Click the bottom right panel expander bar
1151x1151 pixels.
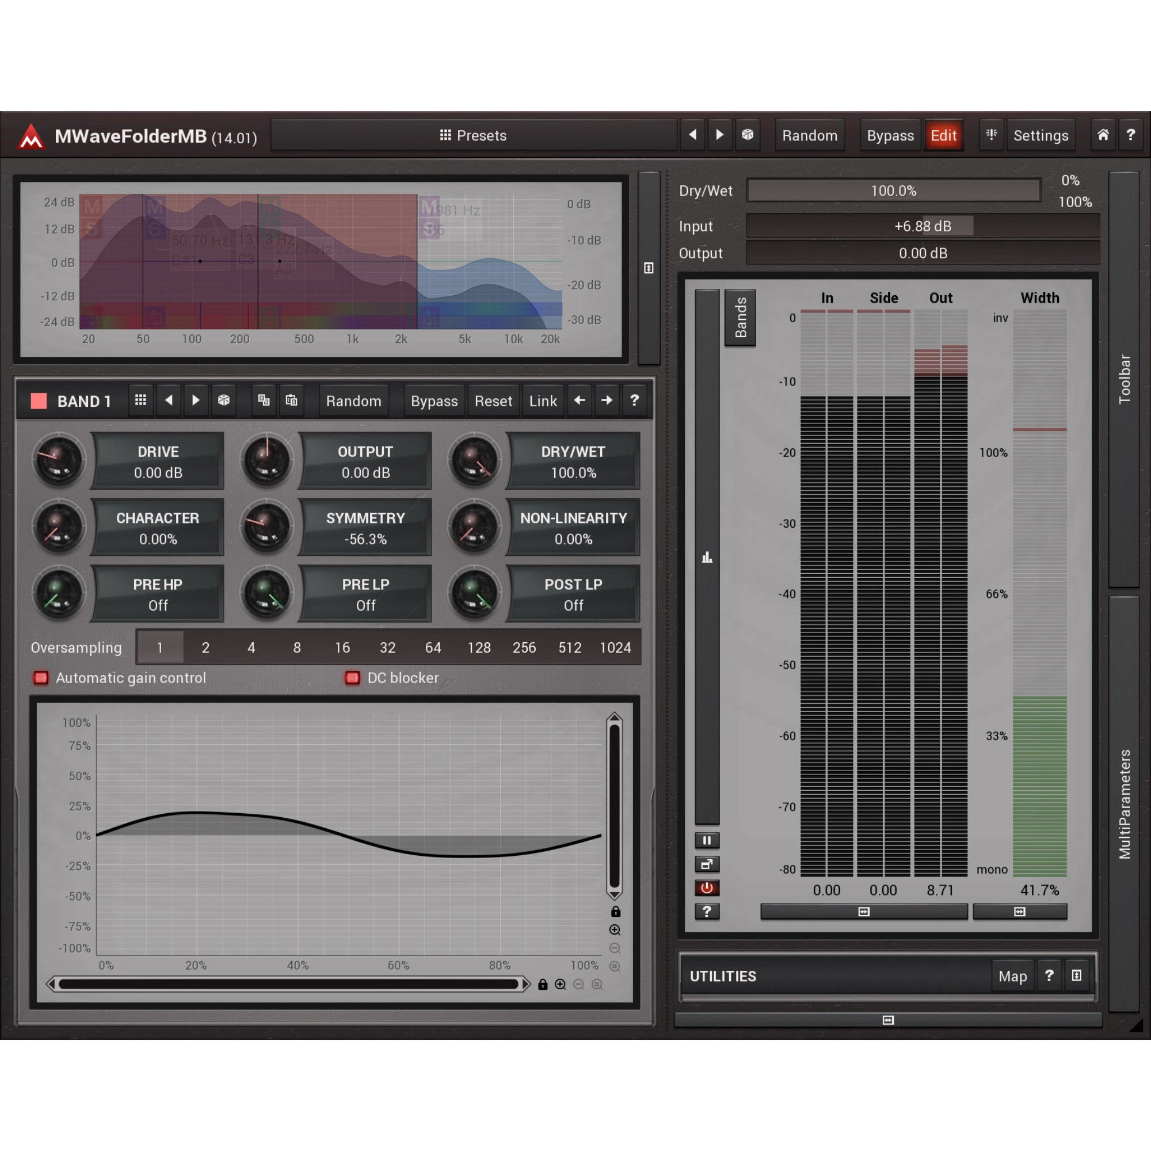[887, 1020]
